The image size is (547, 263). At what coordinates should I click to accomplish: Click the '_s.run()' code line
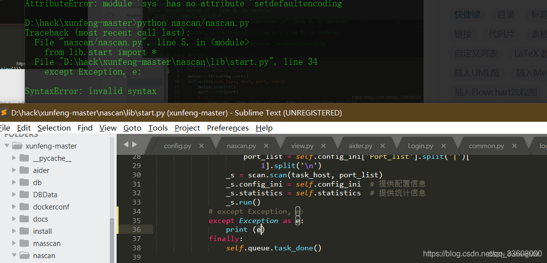click(x=243, y=203)
